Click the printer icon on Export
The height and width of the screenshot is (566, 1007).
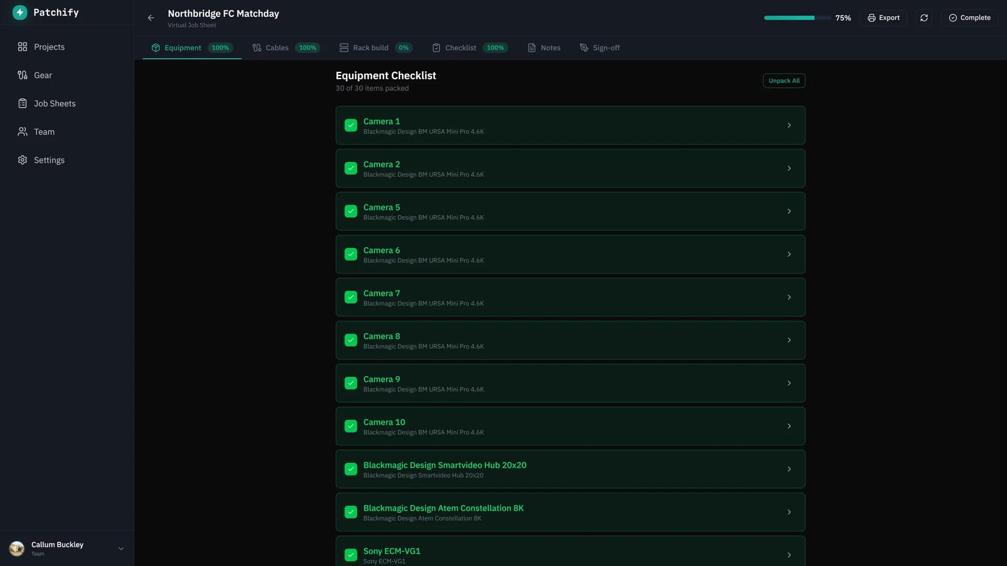coord(871,18)
